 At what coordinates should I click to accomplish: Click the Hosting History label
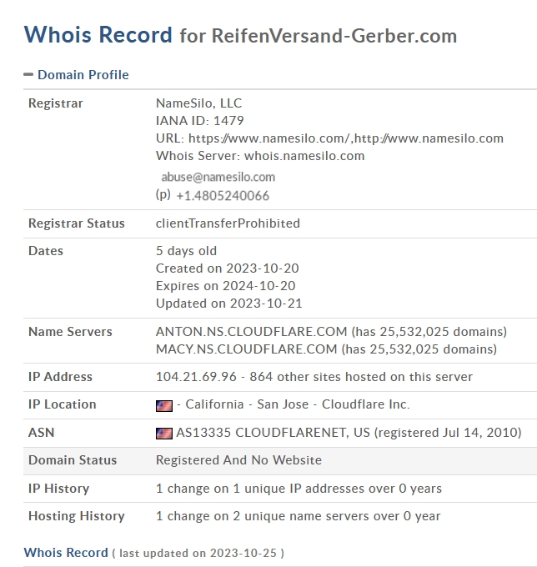[x=77, y=516]
